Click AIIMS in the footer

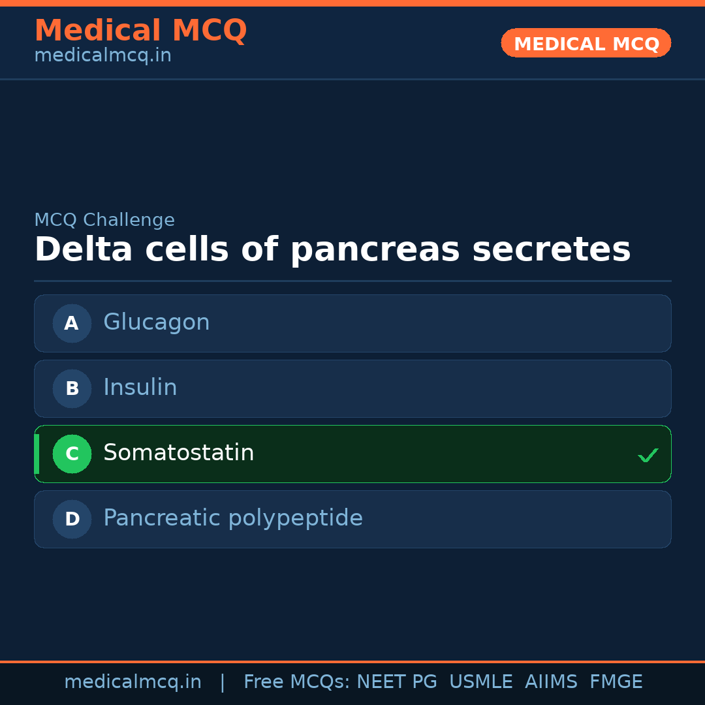pos(551,682)
